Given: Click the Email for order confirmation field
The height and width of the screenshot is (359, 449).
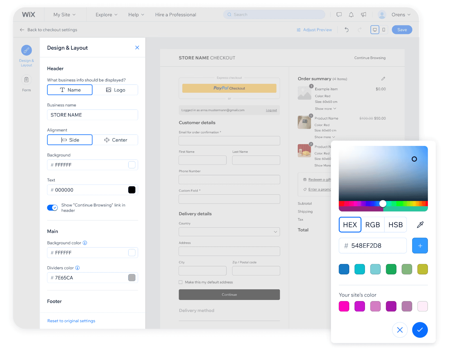Looking at the screenshot, I should (x=229, y=141).
